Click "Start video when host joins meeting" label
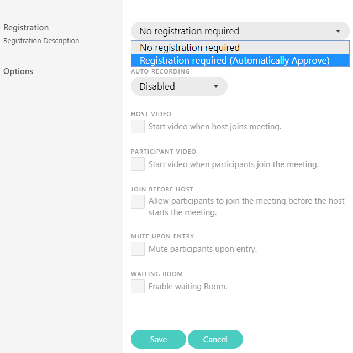Screen dimensions: 353x353 pos(215,127)
